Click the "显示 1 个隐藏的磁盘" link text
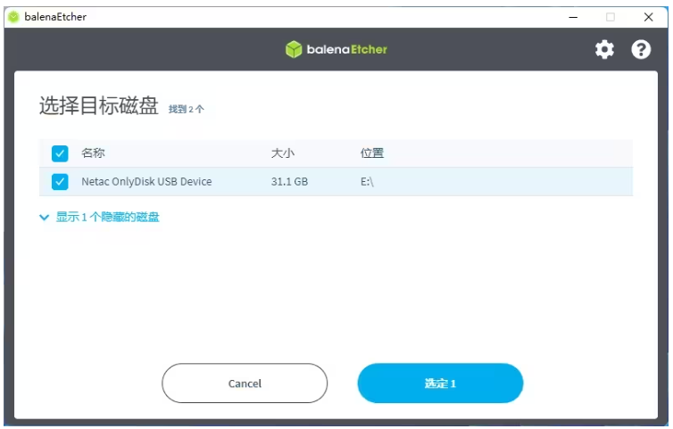 tap(107, 217)
